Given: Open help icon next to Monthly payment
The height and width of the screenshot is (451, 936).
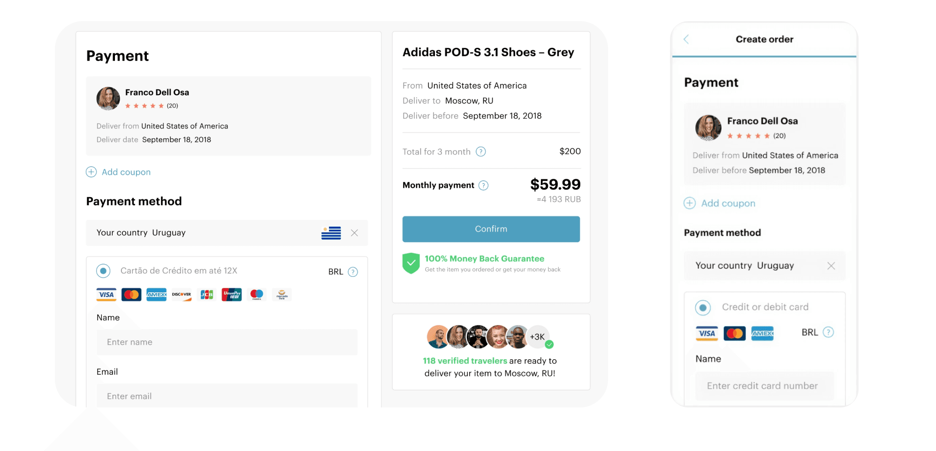Looking at the screenshot, I should point(483,185).
